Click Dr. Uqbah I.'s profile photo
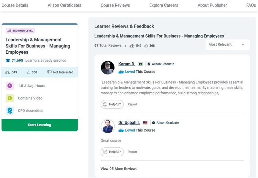This screenshot has height=178, width=258. coord(108,126)
